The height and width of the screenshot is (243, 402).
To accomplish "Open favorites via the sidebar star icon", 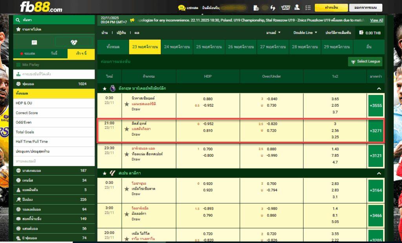I will (18, 29).
